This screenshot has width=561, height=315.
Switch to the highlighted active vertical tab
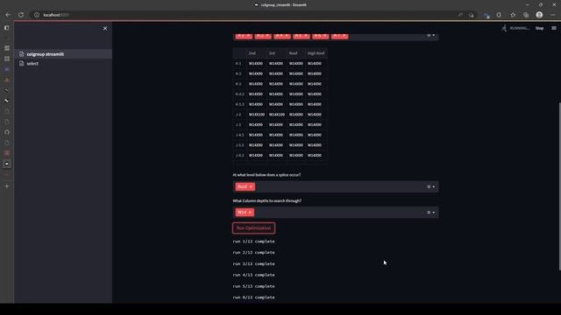tap(7, 164)
